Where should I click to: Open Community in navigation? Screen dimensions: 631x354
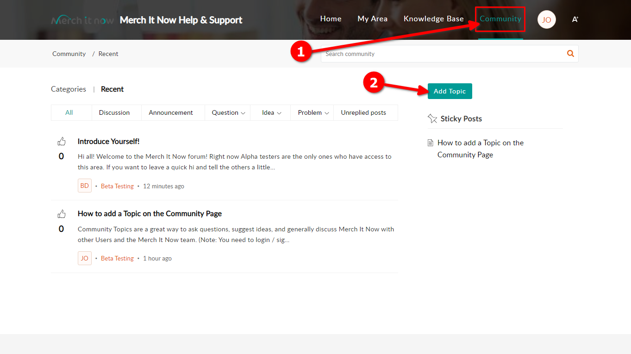click(x=500, y=19)
